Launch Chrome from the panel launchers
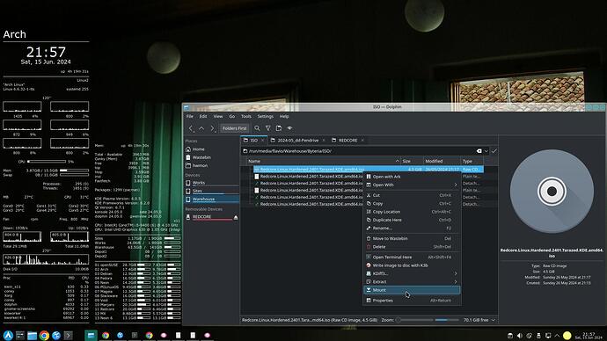The height and width of the screenshot is (341, 607). pos(44,336)
